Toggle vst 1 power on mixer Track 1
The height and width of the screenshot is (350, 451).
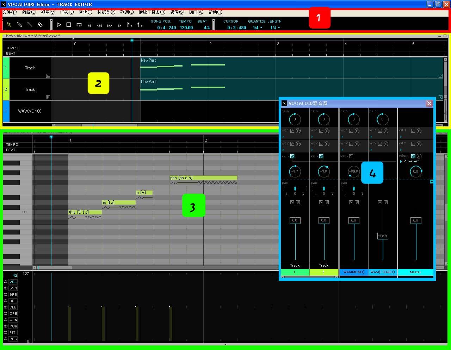tap(292, 131)
